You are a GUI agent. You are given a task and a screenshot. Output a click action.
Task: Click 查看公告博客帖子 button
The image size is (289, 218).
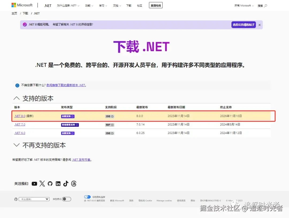point(244,25)
